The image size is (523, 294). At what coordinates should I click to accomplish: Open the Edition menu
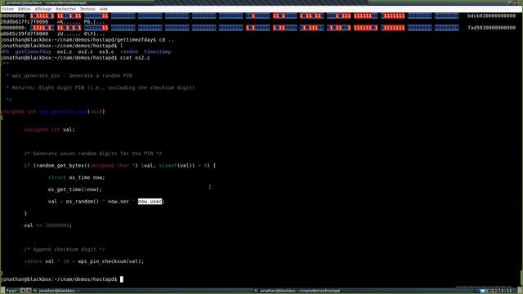click(24, 9)
